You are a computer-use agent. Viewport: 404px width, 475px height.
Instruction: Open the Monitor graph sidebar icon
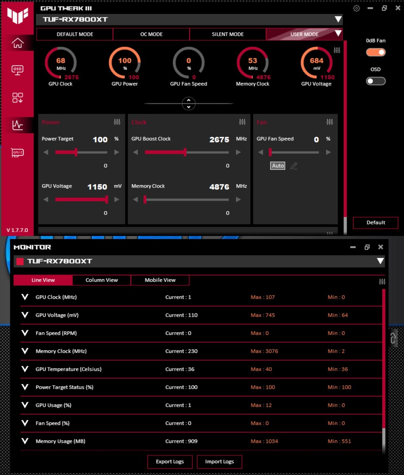pyautogui.click(x=17, y=125)
